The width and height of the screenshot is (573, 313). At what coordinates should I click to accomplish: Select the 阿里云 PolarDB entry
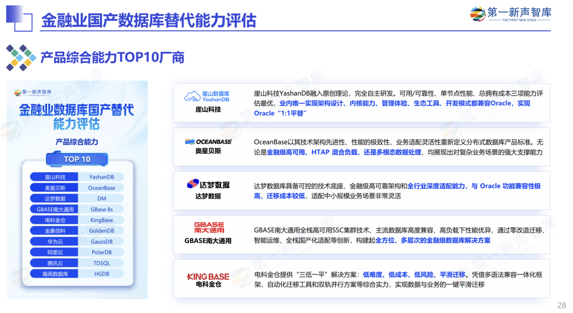point(76,252)
